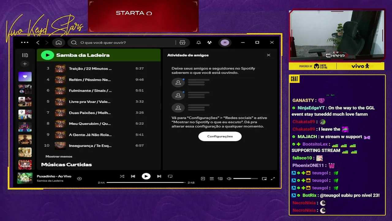Maximize the Spotify window
The image size is (392, 221).
click(257, 43)
